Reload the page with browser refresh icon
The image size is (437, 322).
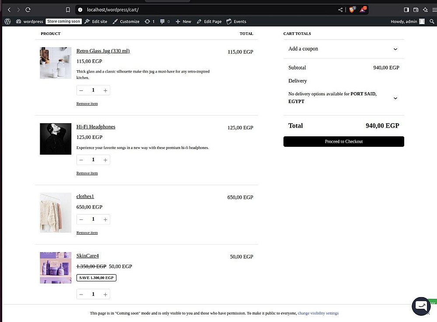click(x=28, y=10)
